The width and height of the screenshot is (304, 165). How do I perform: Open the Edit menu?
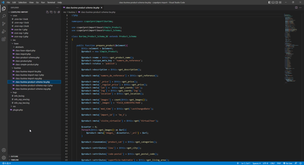[x=14, y=2]
